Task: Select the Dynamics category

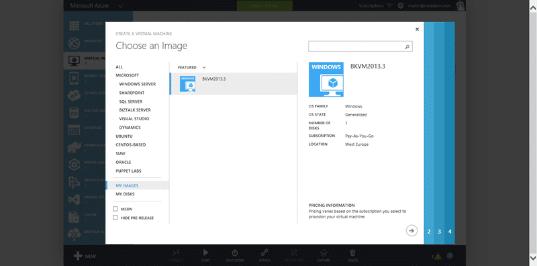Action: (x=130, y=128)
